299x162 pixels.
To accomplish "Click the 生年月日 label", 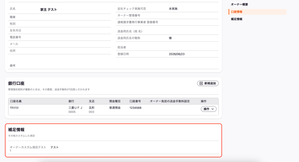I will coord(16,30).
